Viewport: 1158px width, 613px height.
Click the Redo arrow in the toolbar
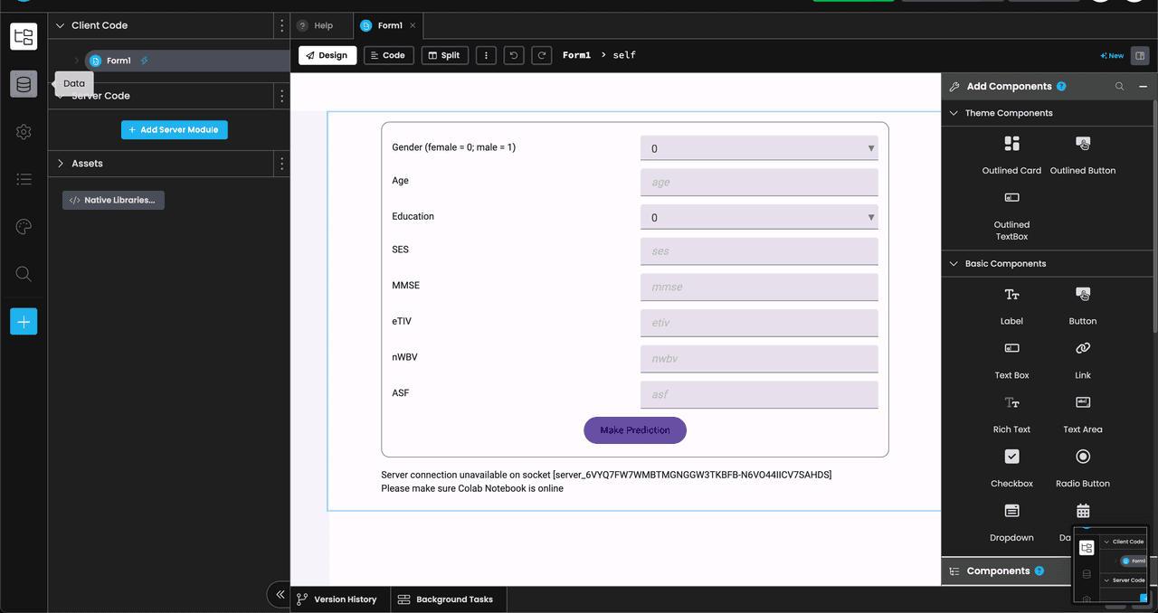click(541, 55)
